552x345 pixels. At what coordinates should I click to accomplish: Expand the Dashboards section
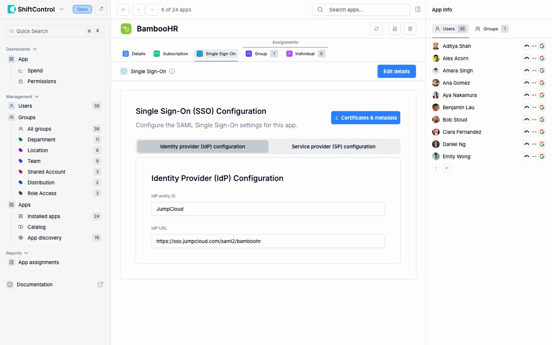(35, 49)
